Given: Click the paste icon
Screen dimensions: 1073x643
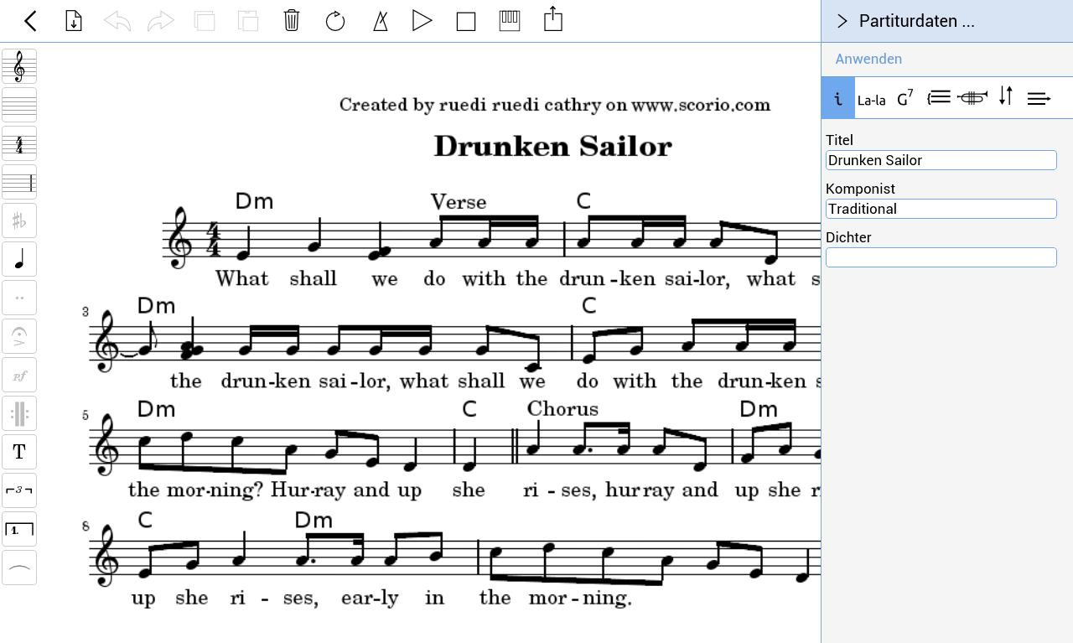Looking at the screenshot, I should pos(248,21).
